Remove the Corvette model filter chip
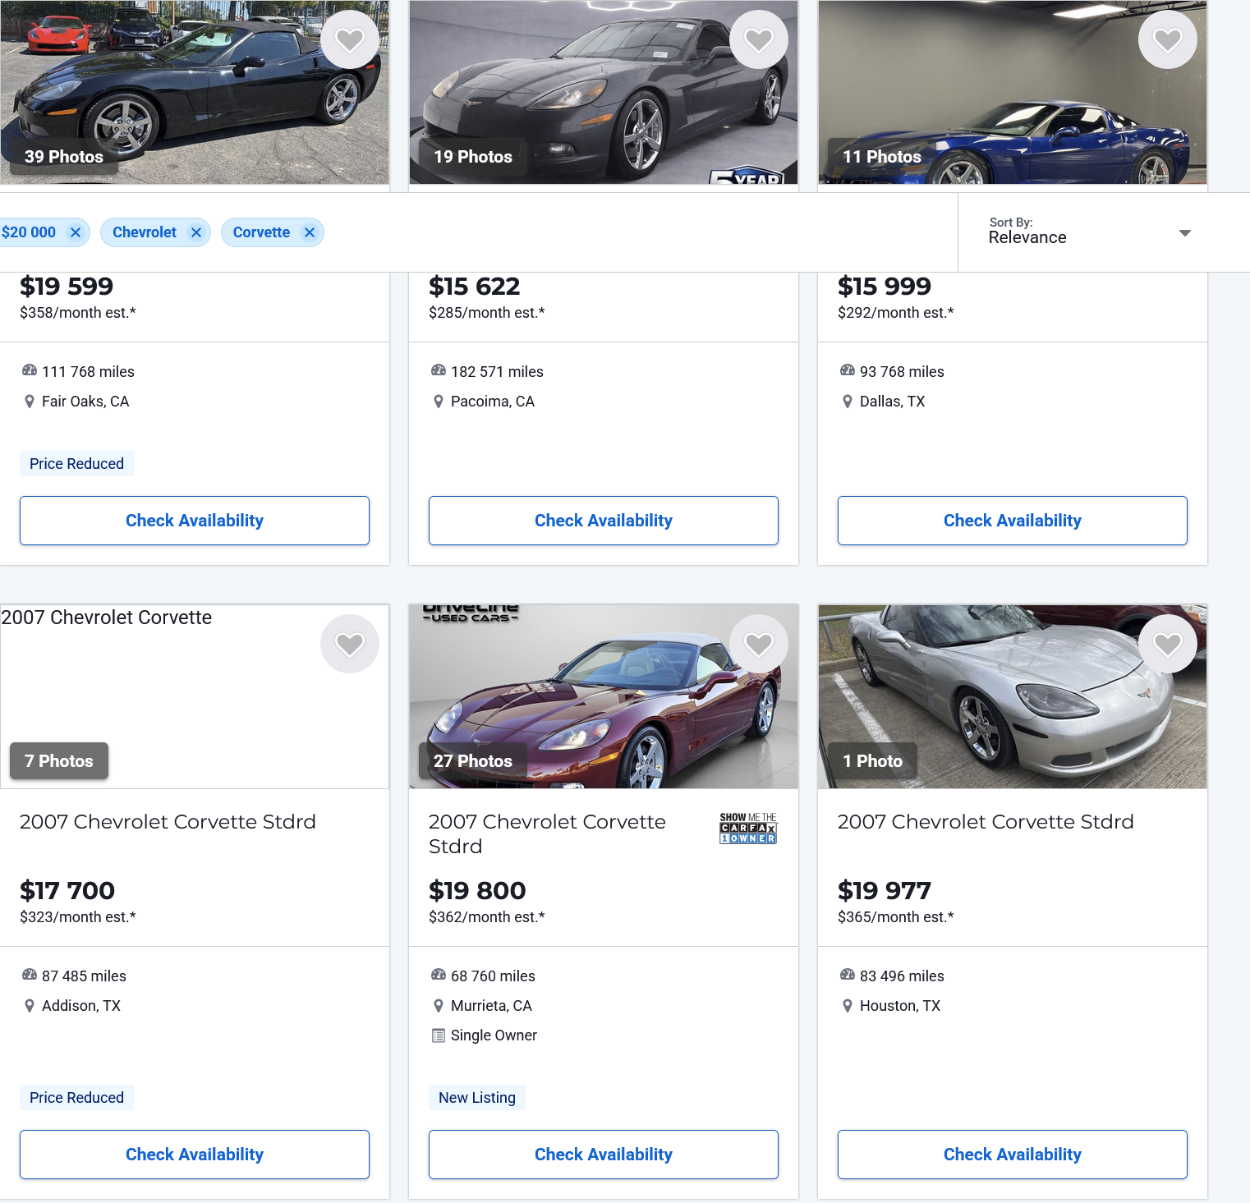This screenshot has width=1250, height=1203. (x=310, y=232)
